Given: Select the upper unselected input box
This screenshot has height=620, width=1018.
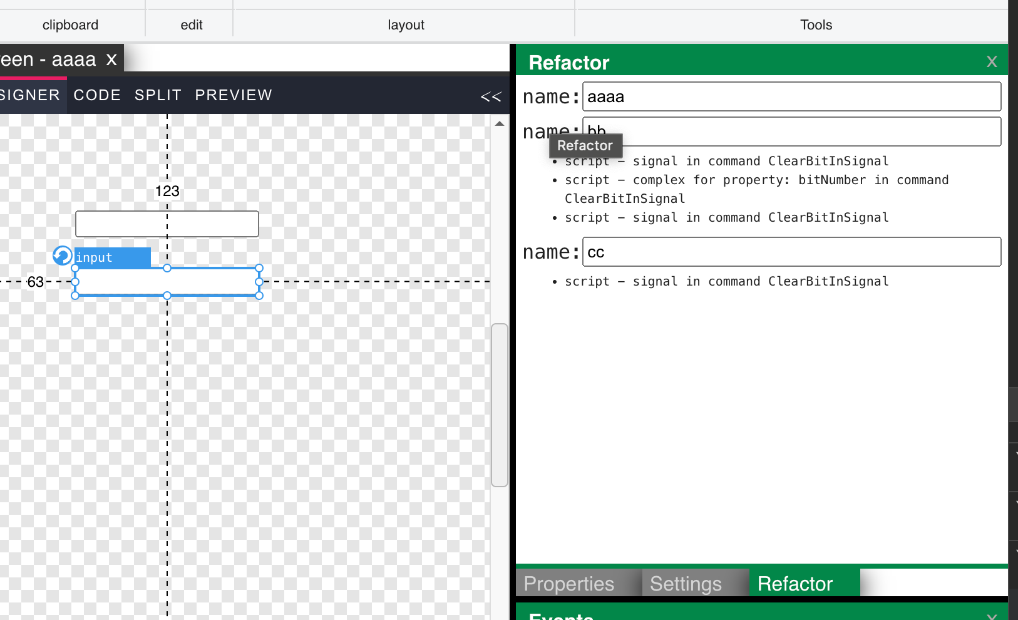Looking at the screenshot, I should tap(167, 224).
